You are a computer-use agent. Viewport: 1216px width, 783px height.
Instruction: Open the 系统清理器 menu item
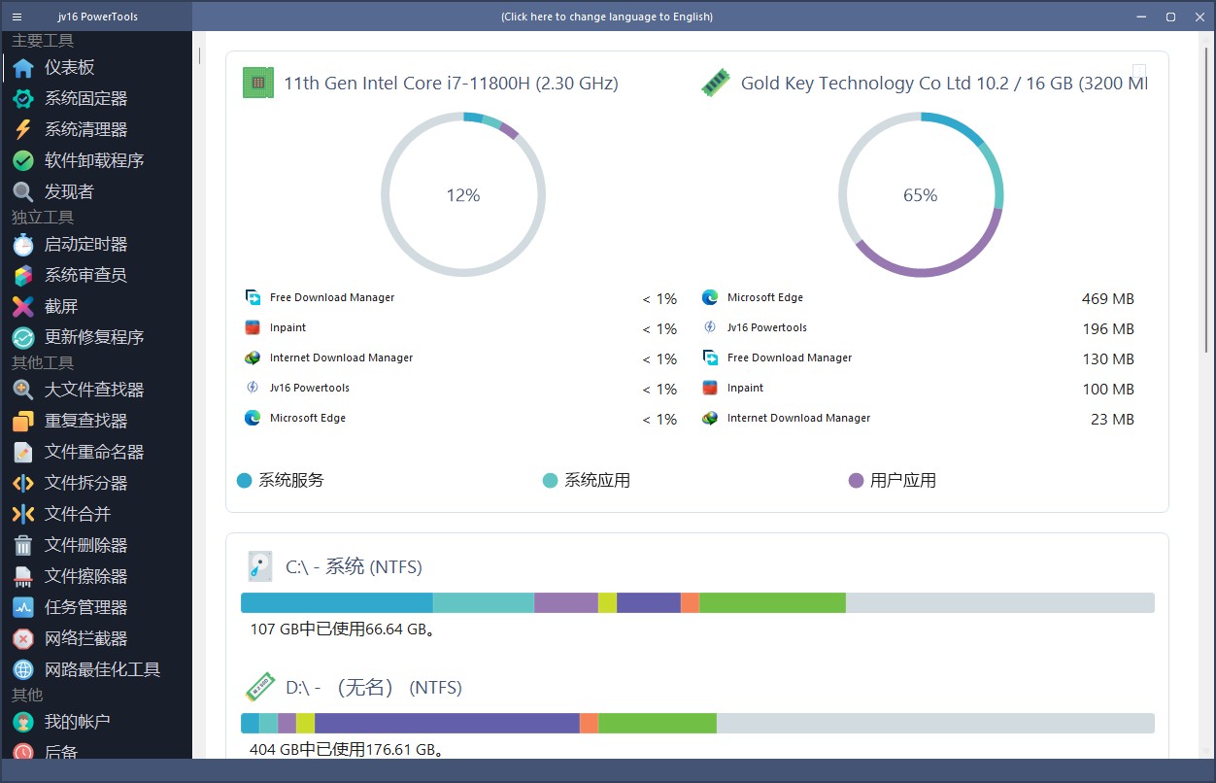[x=97, y=130]
